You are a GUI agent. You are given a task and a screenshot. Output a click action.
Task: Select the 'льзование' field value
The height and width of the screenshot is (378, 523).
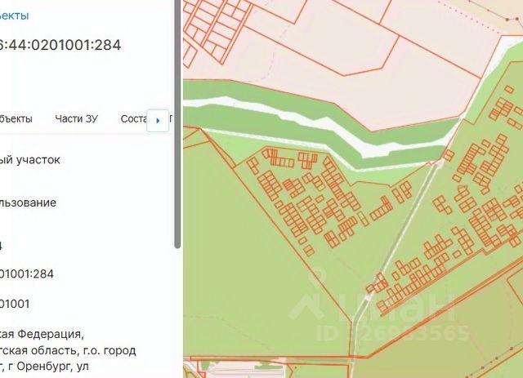(x=28, y=202)
